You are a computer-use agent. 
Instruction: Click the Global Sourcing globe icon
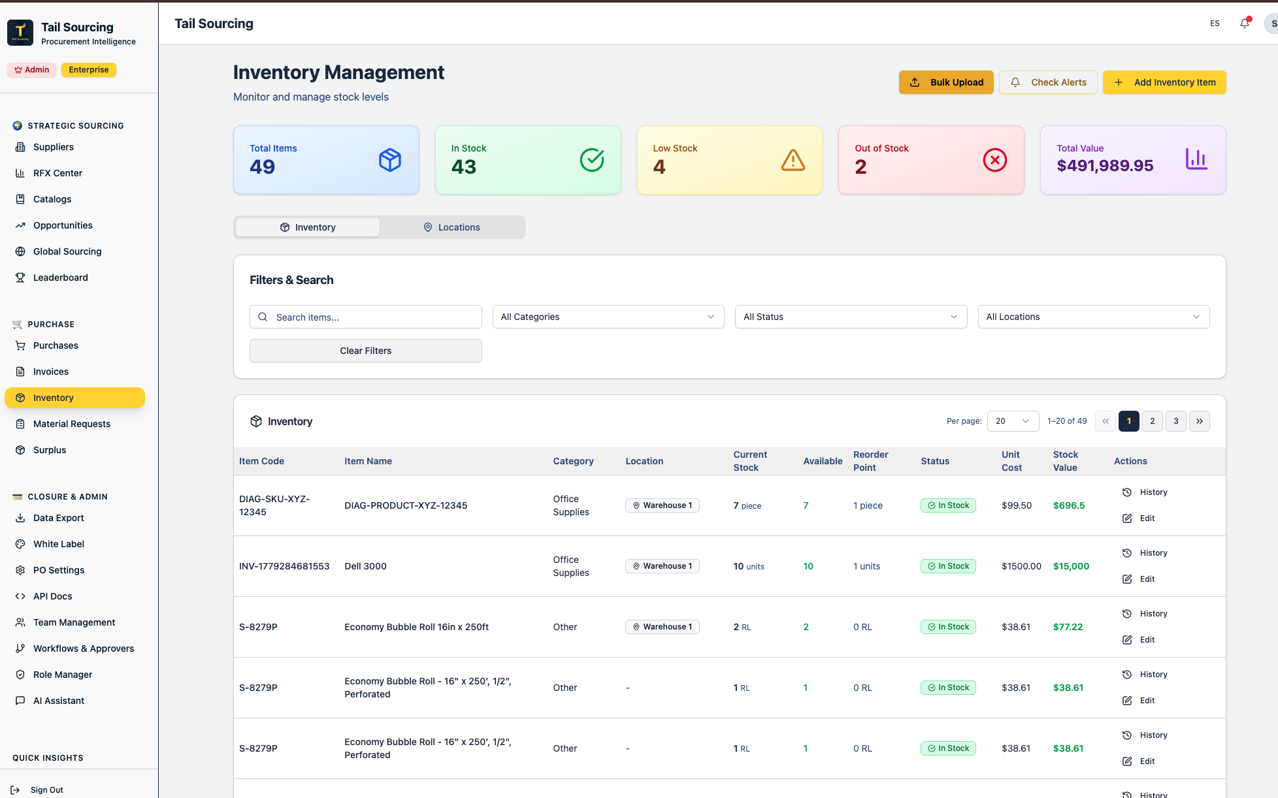pos(20,251)
